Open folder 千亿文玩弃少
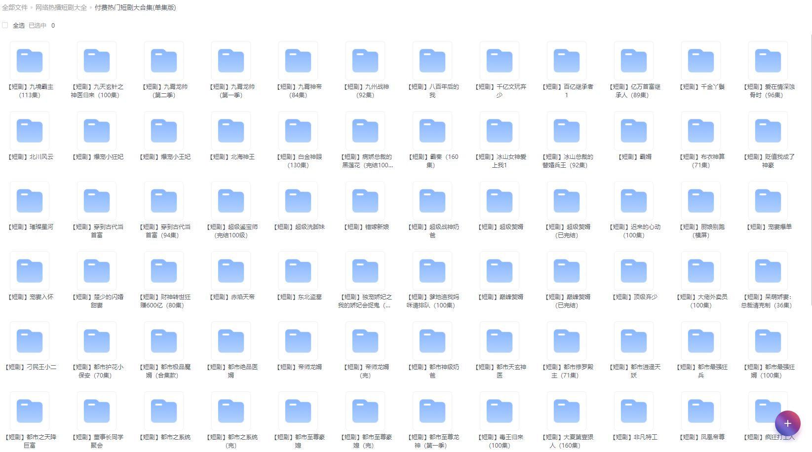812x452 pixels. point(500,61)
